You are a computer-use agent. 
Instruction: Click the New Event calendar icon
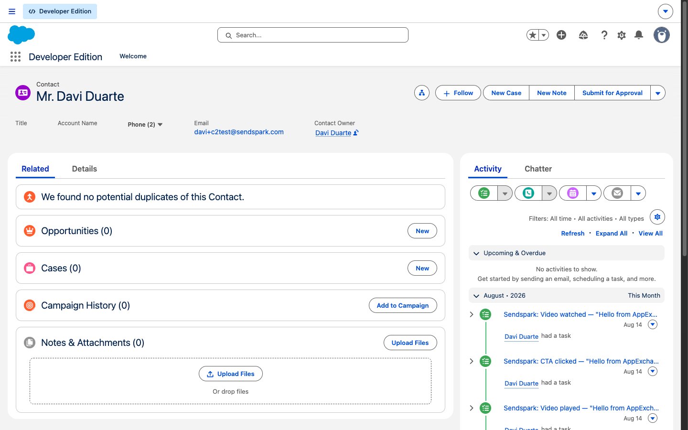pyautogui.click(x=573, y=193)
